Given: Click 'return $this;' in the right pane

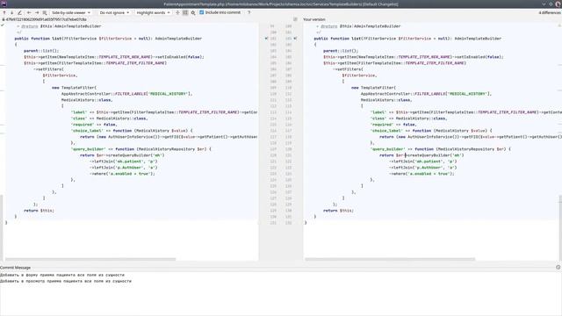Looking at the screenshot, I should [x=338, y=211].
